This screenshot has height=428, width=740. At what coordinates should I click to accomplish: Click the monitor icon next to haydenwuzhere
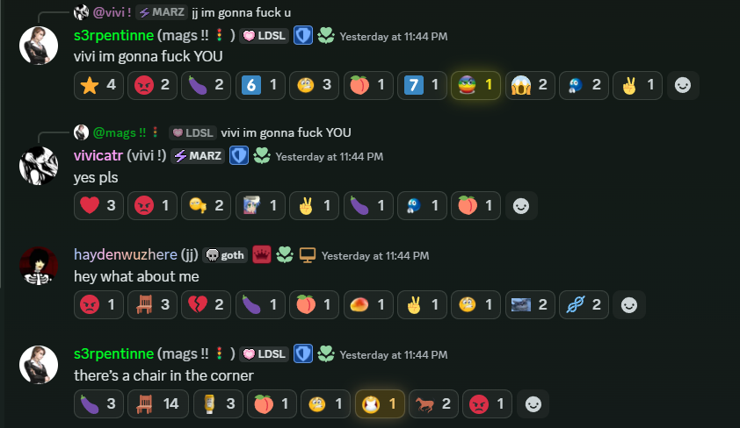308,255
